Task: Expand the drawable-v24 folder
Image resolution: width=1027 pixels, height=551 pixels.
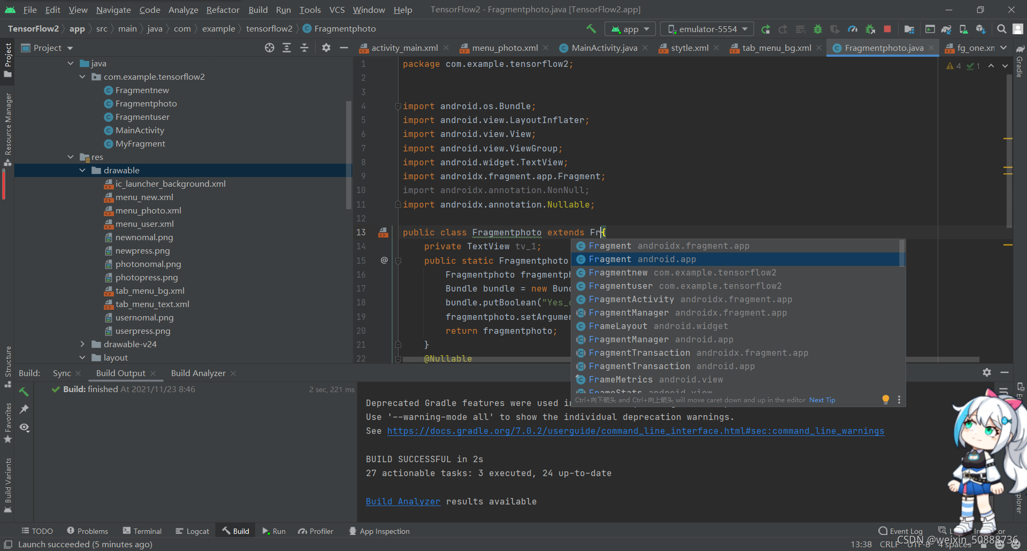Action: [82, 344]
